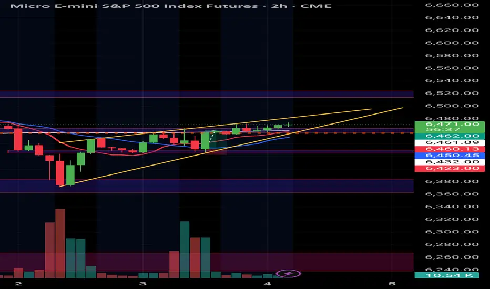Click the teal 10.54 K volume label

pos(446,275)
